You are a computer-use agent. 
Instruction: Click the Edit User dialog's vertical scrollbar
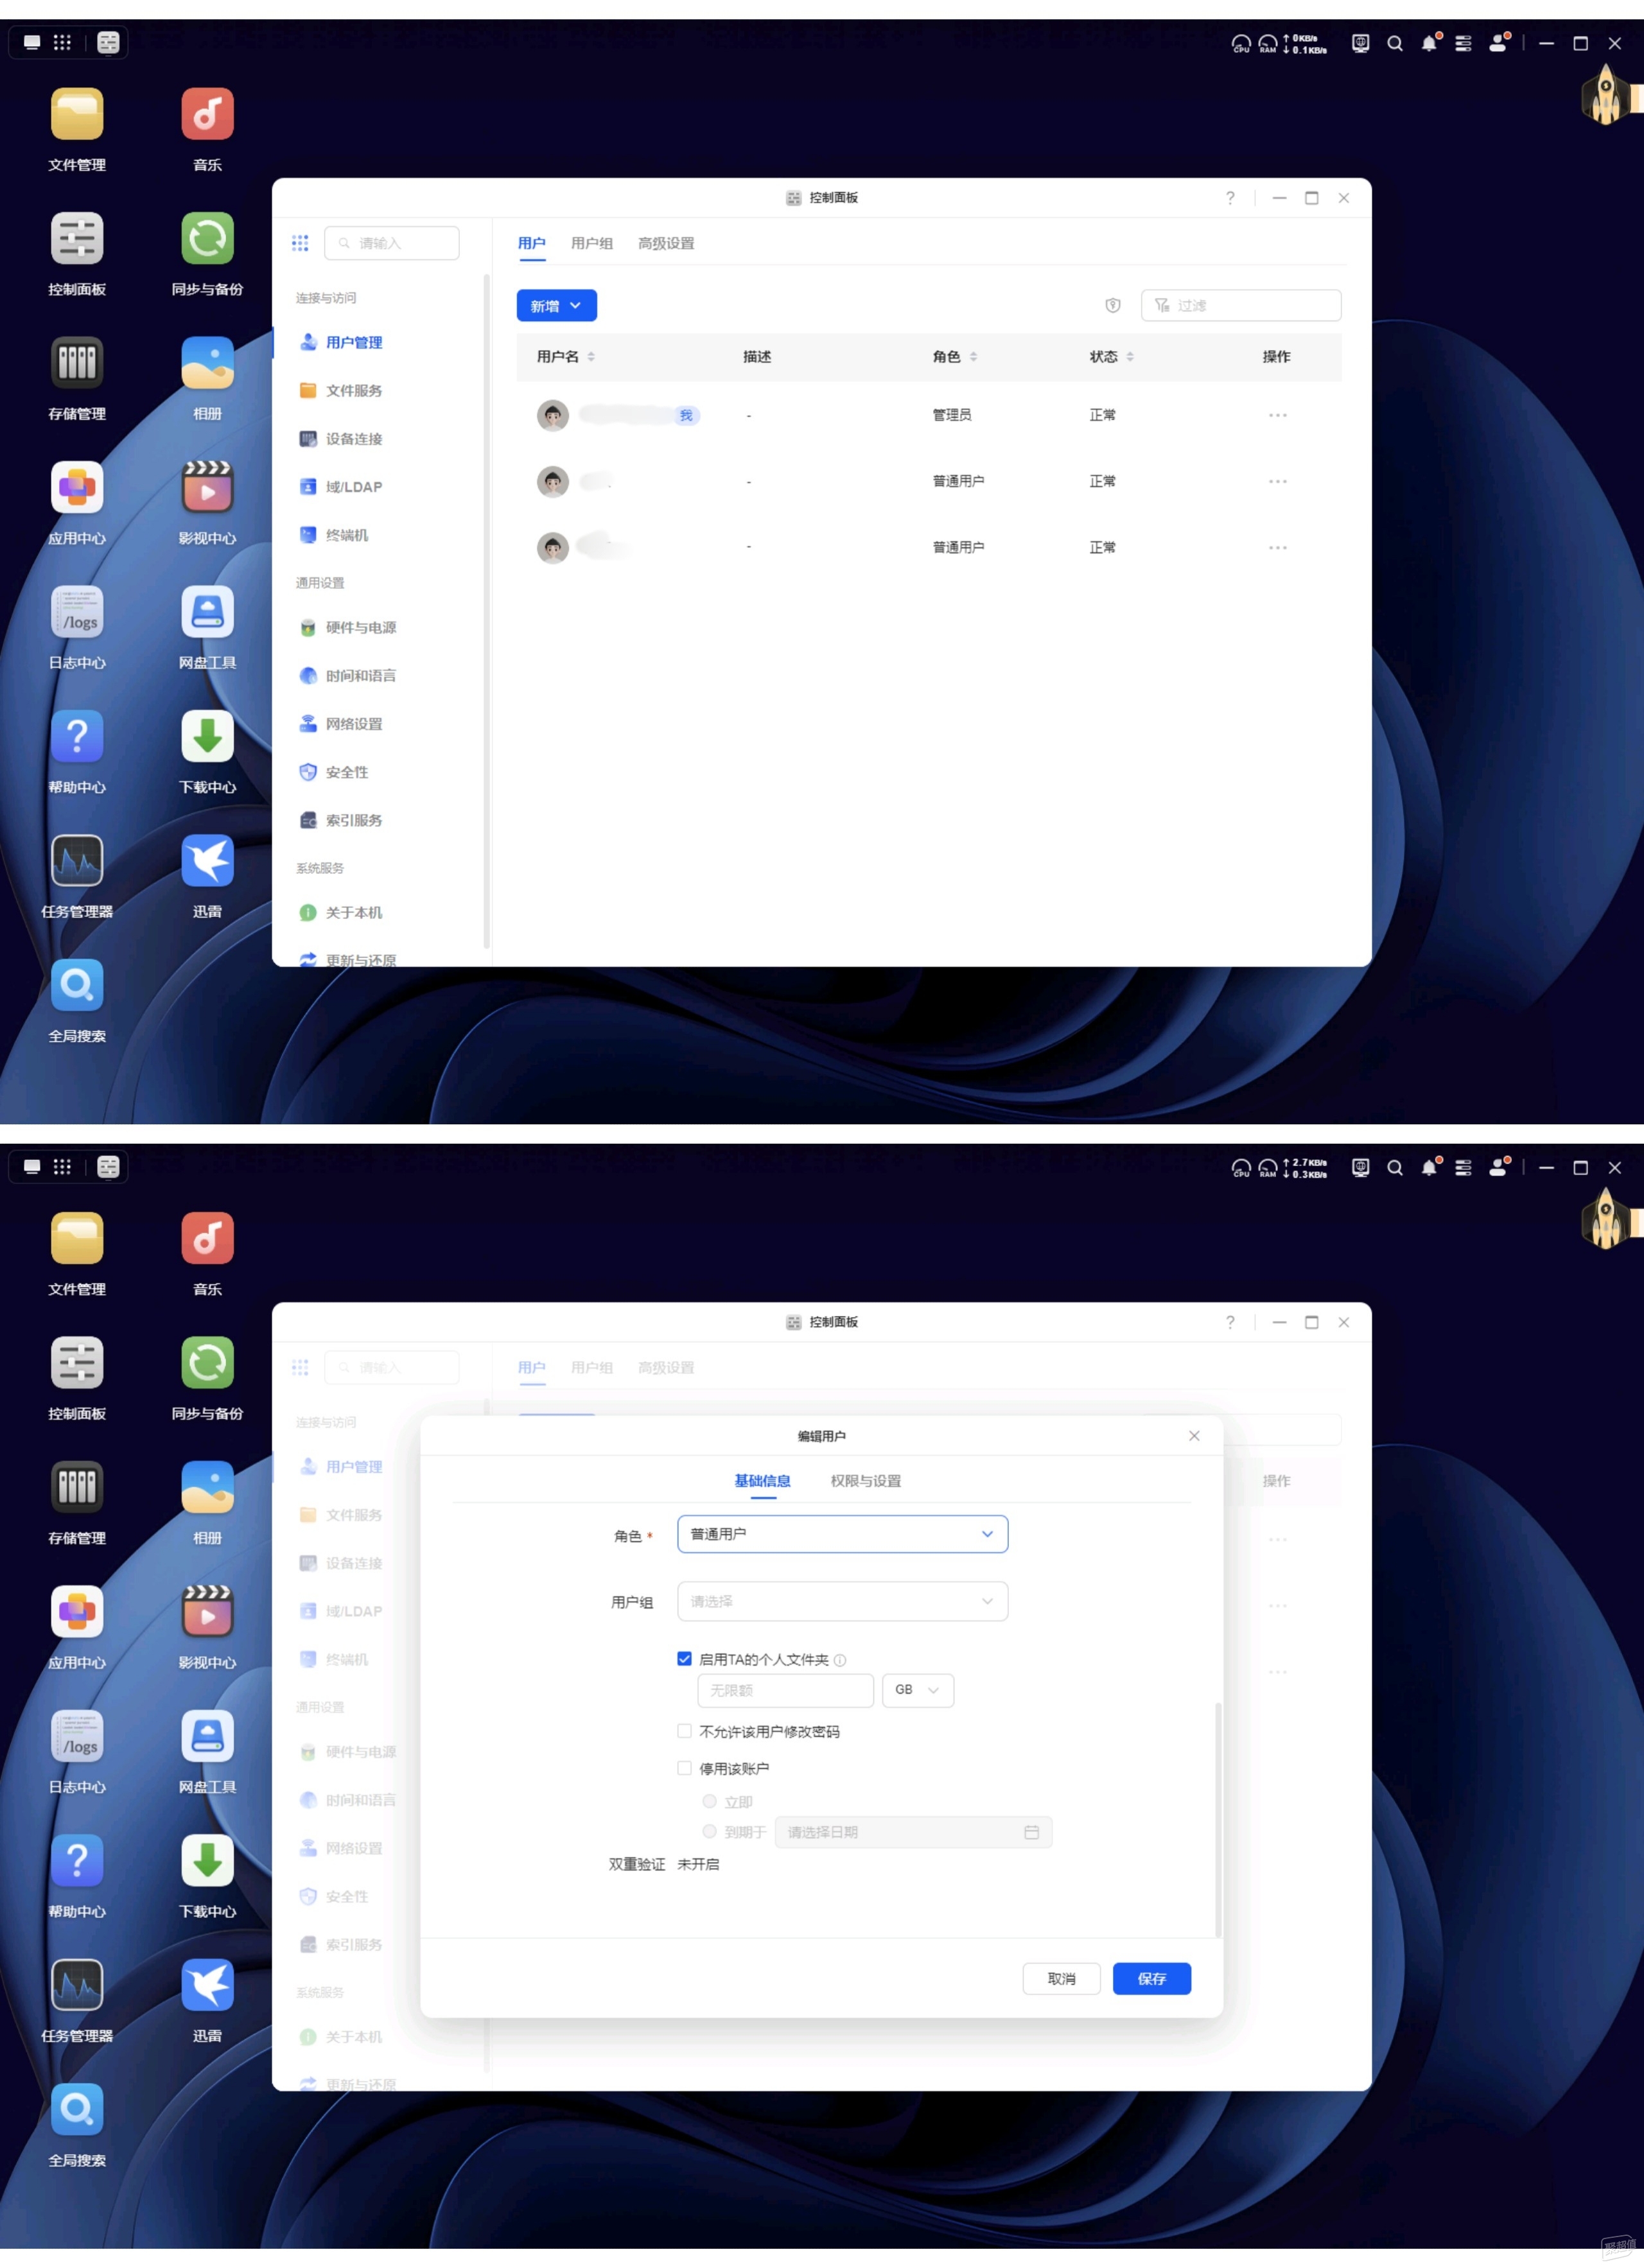[1218, 1820]
